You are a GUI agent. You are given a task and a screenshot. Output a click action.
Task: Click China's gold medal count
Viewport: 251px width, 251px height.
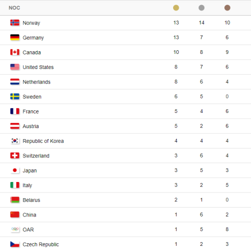(x=176, y=214)
